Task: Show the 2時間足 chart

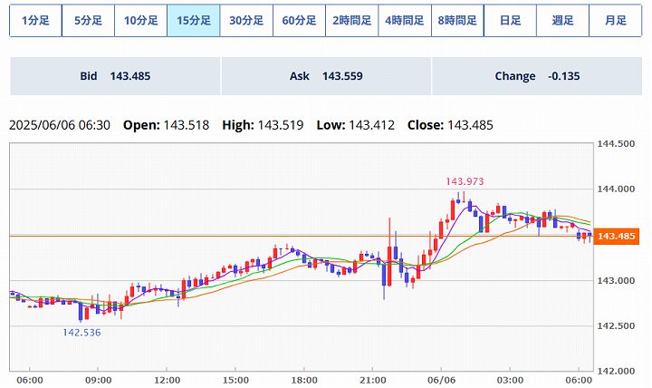Action: point(351,20)
